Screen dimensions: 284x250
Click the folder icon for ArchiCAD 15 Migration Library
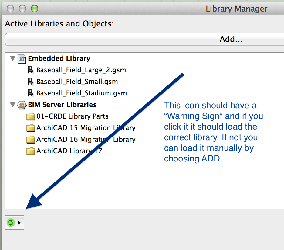(x=31, y=128)
